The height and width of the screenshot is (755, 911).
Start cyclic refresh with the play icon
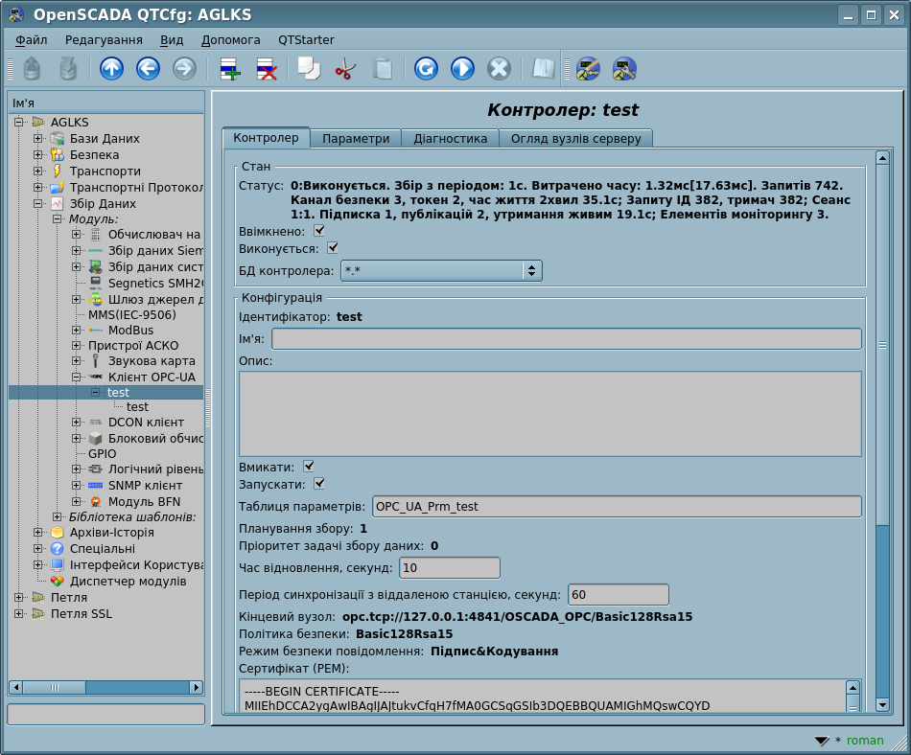(x=462, y=69)
